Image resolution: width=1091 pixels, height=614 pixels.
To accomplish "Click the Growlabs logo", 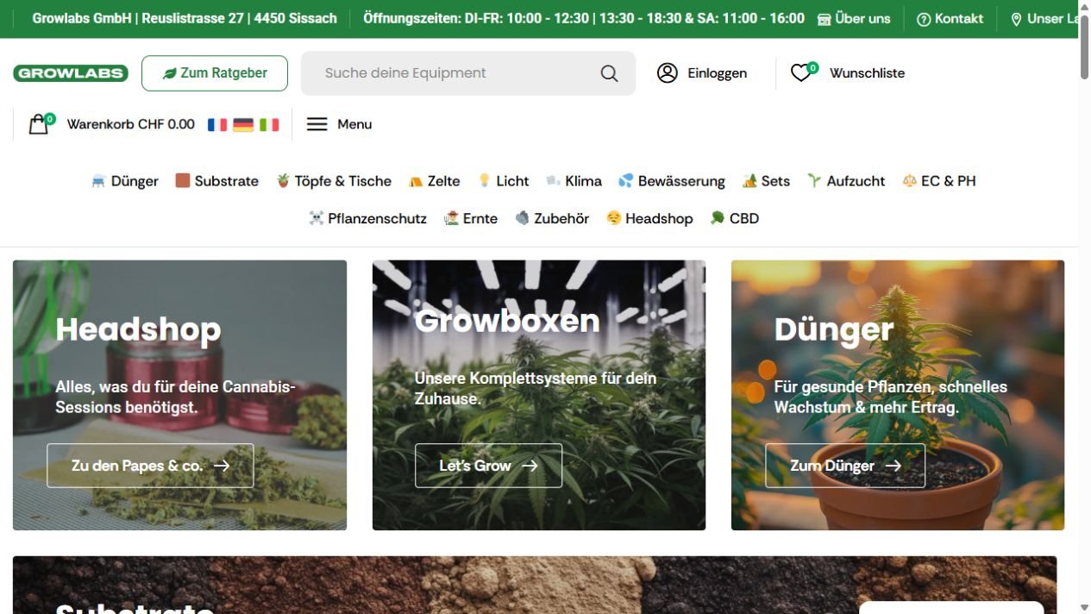I will pos(71,73).
